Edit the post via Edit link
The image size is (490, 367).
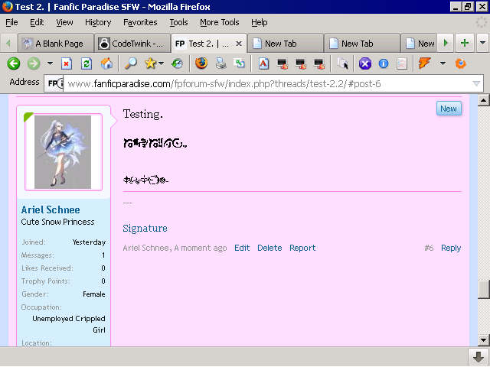click(x=242, y=248)
